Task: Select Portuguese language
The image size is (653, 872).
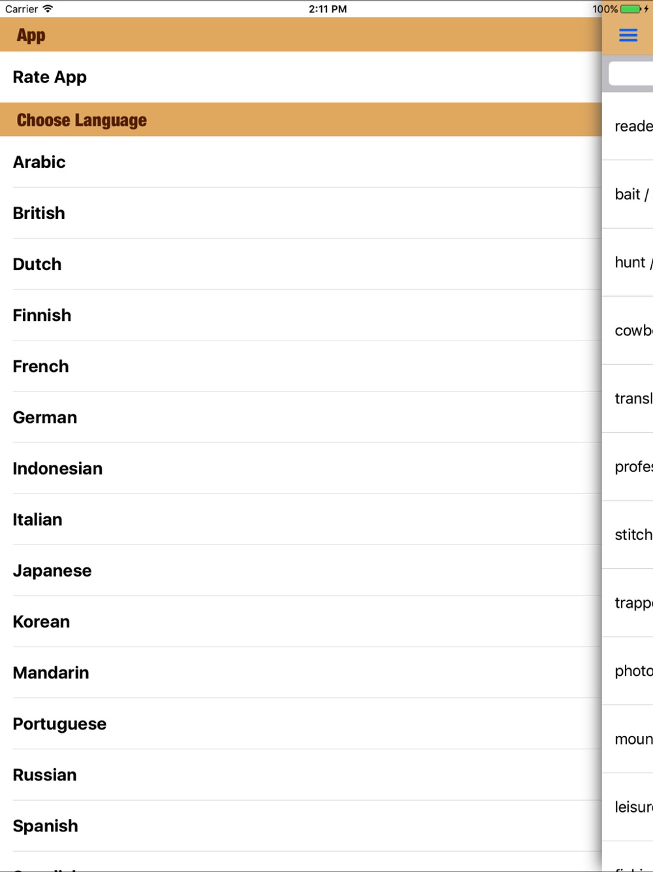Action: point(300,723)
